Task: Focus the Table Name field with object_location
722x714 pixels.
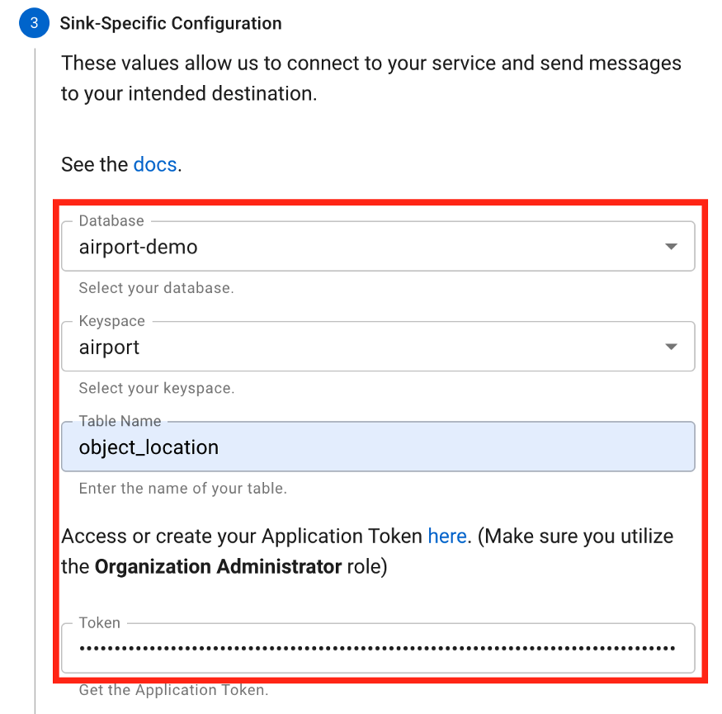Action: 377,447
